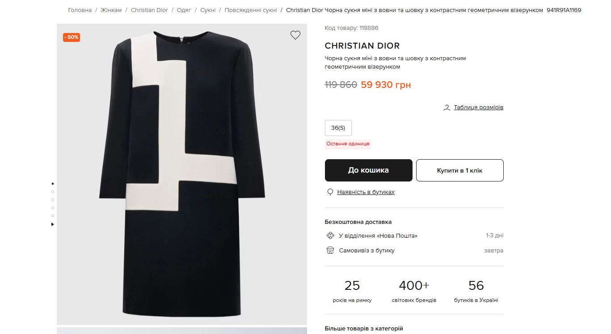Select size 36(S)
The image size is (611, 334).
click(x=338, y=128)
